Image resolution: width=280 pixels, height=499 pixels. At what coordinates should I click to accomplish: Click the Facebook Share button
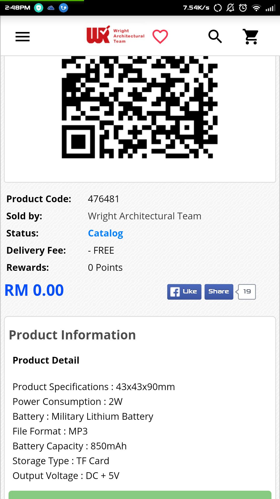point(219,292)
